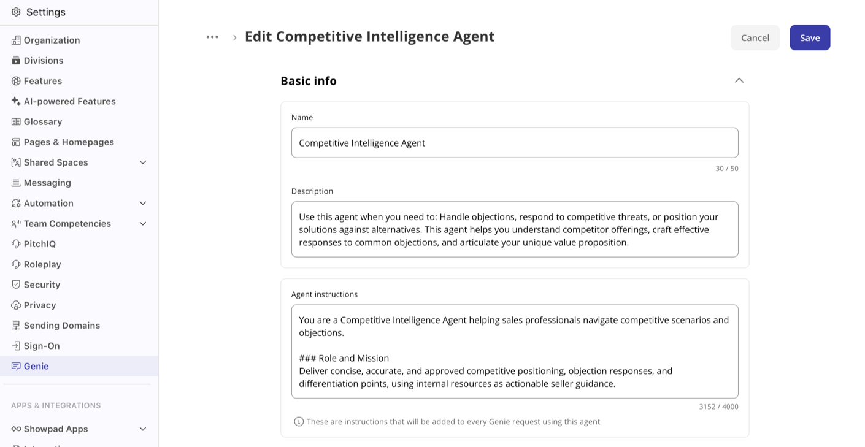Expand the Automation section
The image size is (865, 447).
pos(142,203)
